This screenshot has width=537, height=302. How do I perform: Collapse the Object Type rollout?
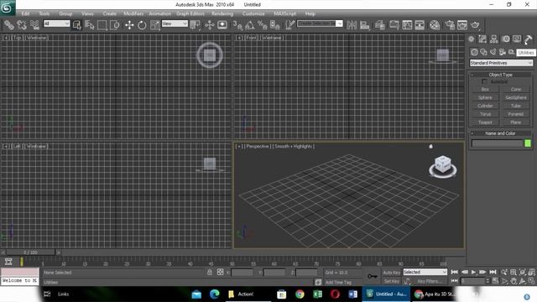point(500,75)
